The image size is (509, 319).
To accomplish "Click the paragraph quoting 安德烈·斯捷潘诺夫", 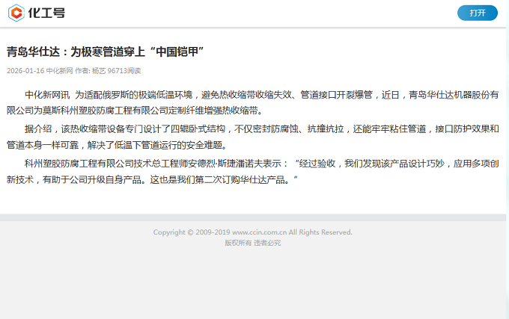I will click(x=252, y=171).
